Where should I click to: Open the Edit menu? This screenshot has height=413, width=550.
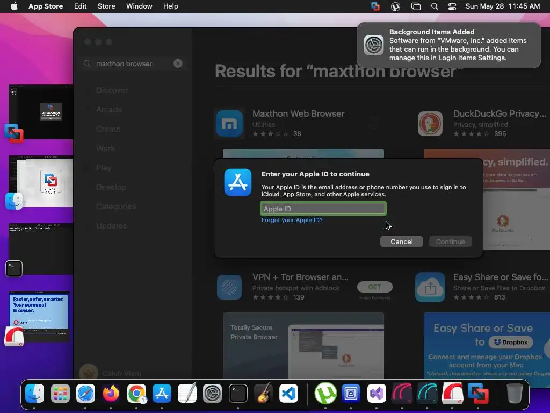(x=81, y=6)
